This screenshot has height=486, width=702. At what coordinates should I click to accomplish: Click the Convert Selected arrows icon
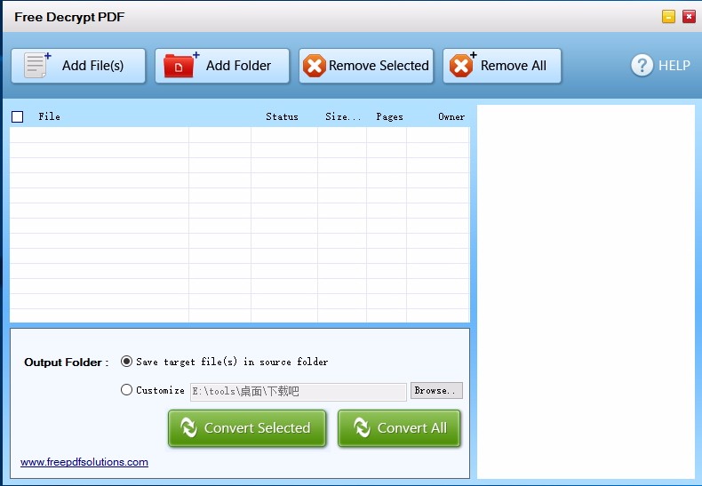(188, 427)
